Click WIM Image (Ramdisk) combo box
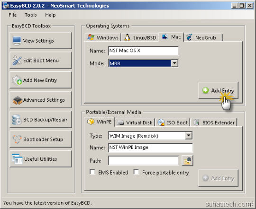Viewport: 256px width, 209px height. (x=150, y=136)
